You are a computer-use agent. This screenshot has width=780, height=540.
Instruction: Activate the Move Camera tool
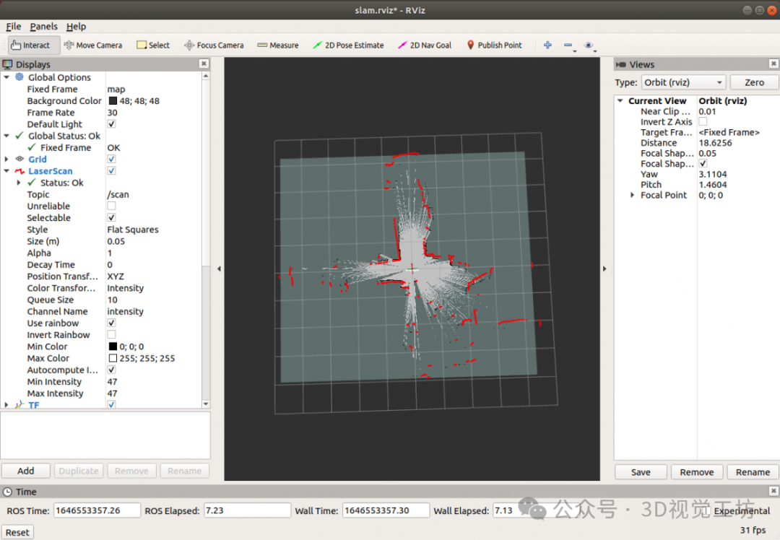click(x=93, y=45)
